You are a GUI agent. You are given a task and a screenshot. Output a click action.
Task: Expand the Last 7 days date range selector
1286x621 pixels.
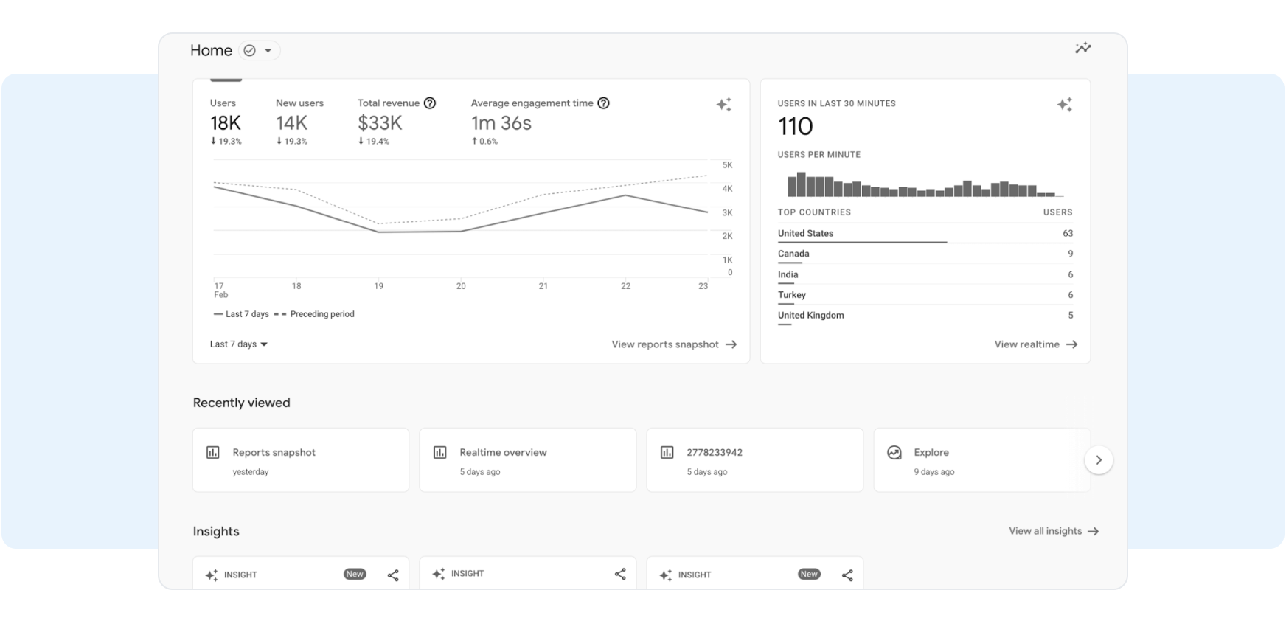coord(238,344)
